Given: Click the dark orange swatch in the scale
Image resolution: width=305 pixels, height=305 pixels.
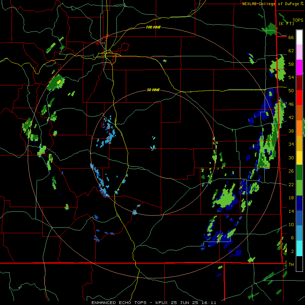Looking at the screenshot, I should coord(299,113).
